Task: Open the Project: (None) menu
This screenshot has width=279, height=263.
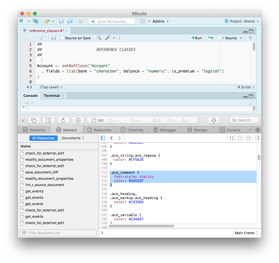Action: 241,21
